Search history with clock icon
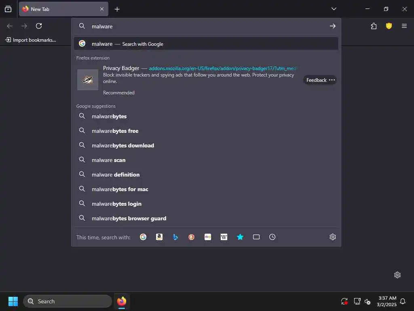 click(272, 237)
